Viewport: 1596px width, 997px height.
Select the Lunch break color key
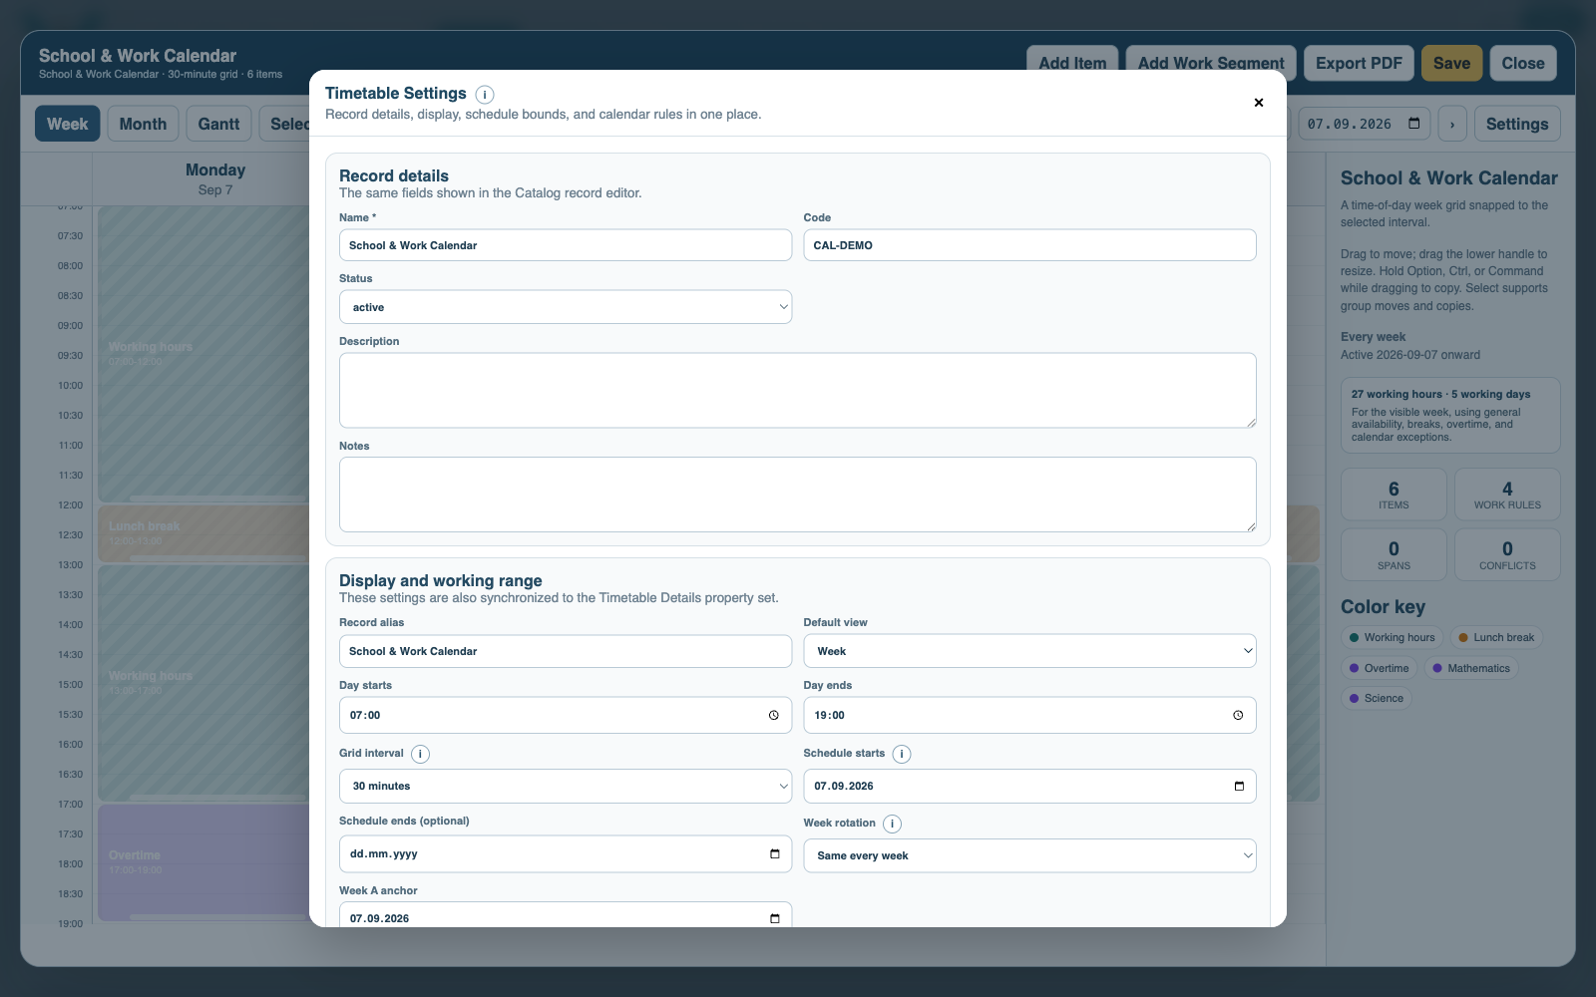tap(1496, 637)
